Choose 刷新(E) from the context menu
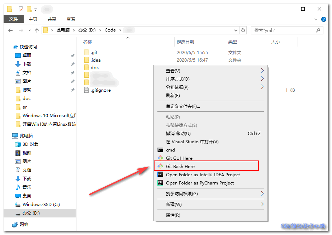The image size is (332, 235). point(173,96)
